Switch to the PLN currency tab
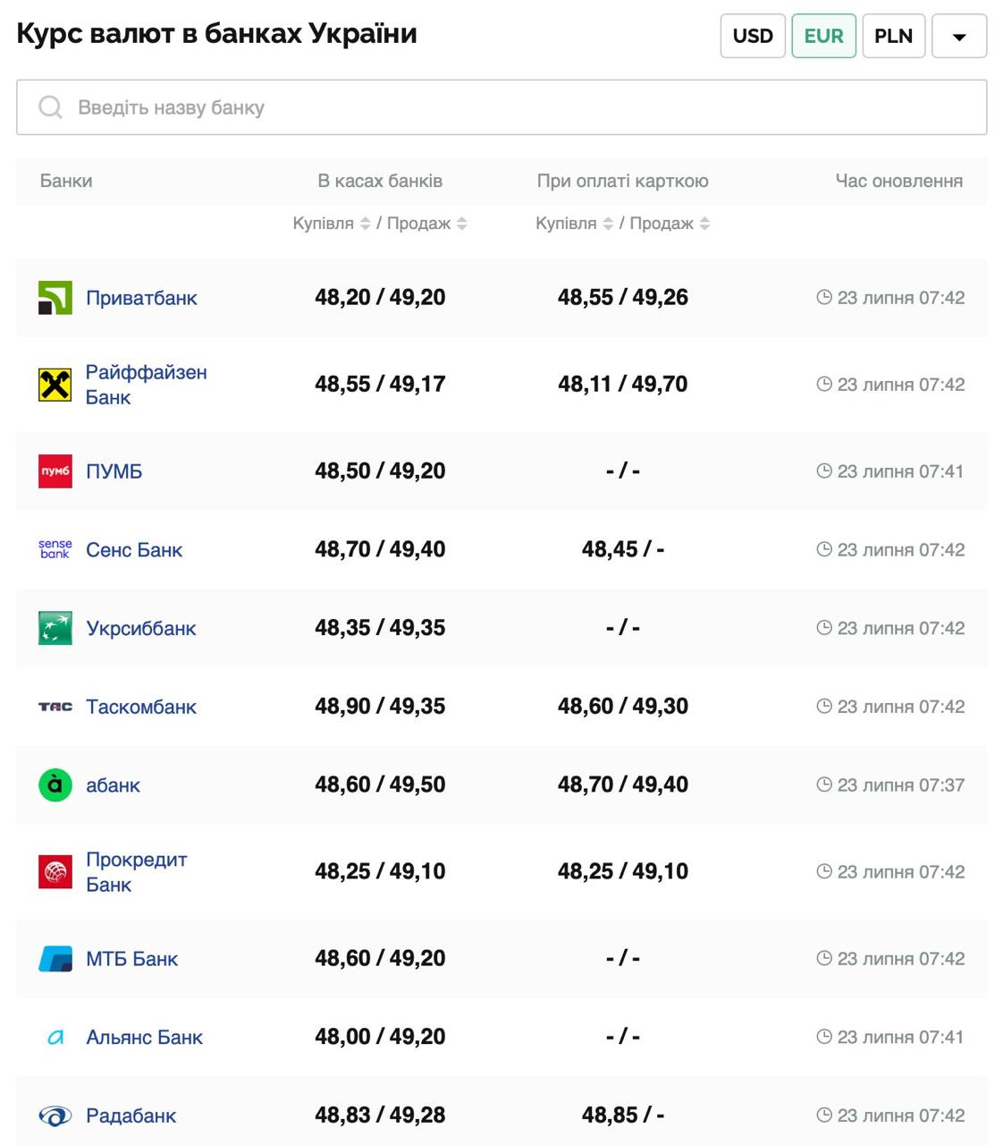This screenshot has height=1145, width=1003. pyautogui.click(x=893, y=36)
